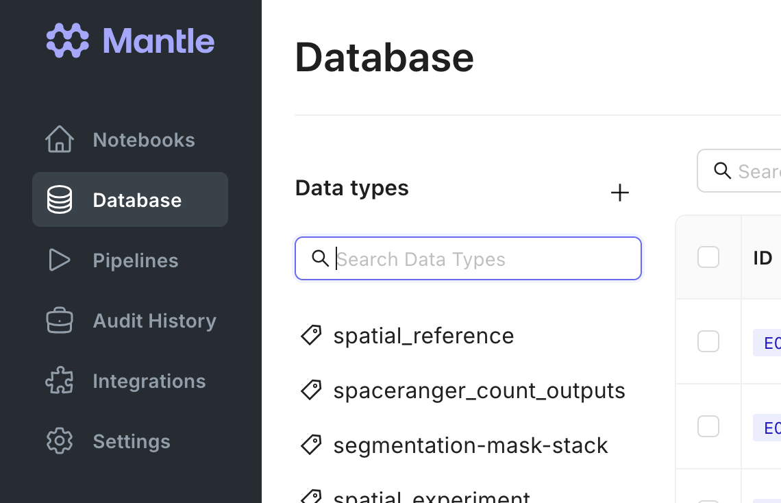Open Pipelines via the play icon
Viewport: 781px width, 503px height.
coord(60,260)
